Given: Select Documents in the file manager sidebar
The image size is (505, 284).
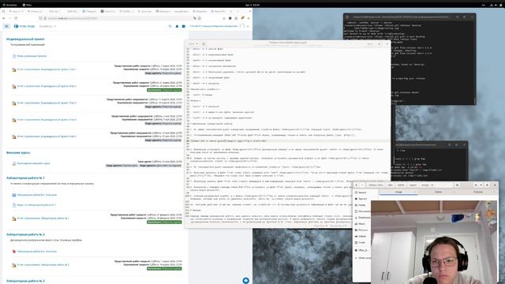Looking at the screenshot, I should pyautogui.click(x=362, y=211).
